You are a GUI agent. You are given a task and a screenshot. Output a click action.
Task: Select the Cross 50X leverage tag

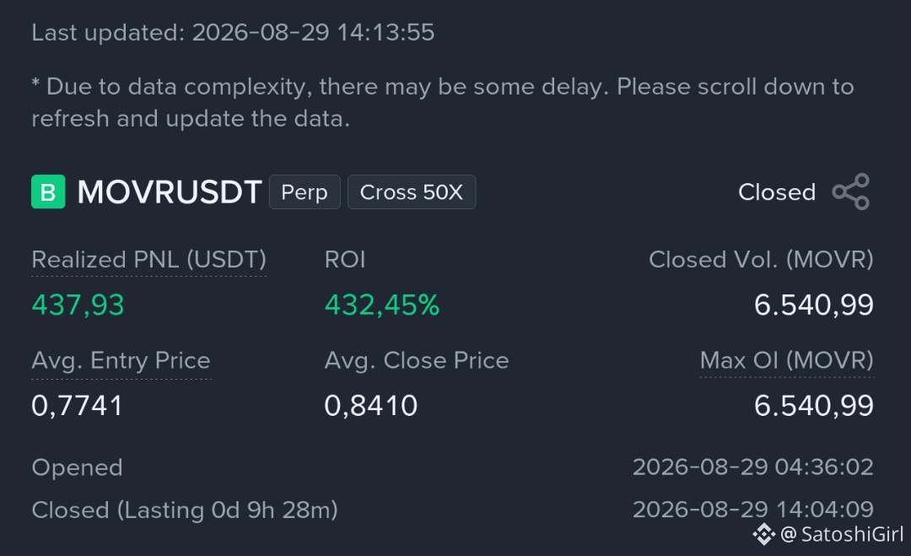click(x=412, y=192)
